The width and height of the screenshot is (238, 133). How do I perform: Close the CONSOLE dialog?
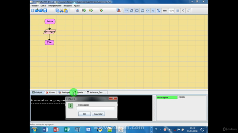coord(113,98)
